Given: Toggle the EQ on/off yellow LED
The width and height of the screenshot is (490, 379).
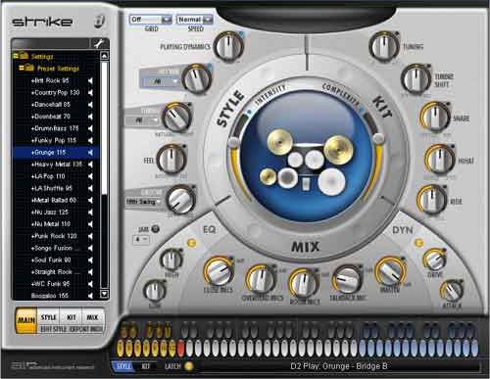Looking at the screenshot, I should 191,243.
